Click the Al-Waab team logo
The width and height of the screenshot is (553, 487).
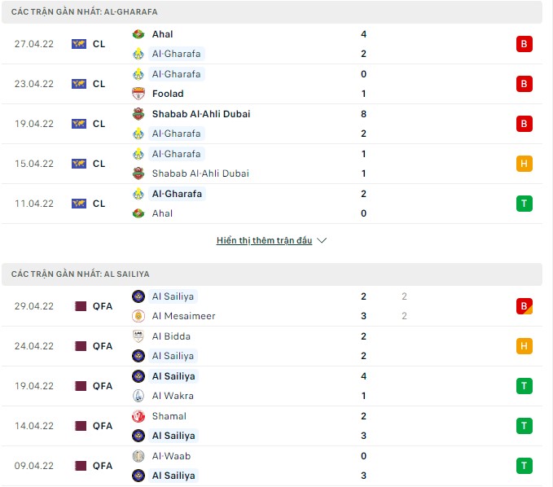138,456
